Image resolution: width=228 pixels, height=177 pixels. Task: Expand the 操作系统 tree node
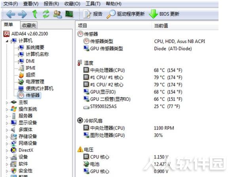(7, 109)
